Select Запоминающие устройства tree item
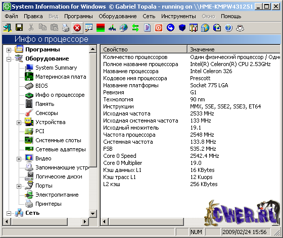 coord(62,167)
